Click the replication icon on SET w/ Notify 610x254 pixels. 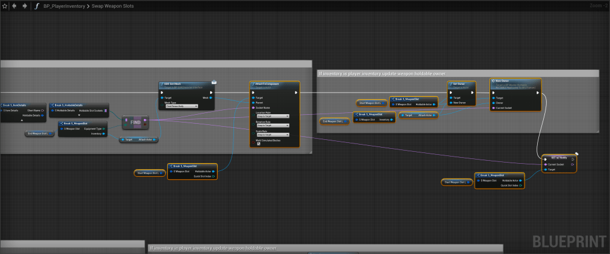(576, 154)
